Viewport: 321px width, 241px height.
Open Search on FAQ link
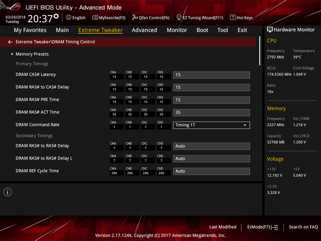(x=303, y=227)
